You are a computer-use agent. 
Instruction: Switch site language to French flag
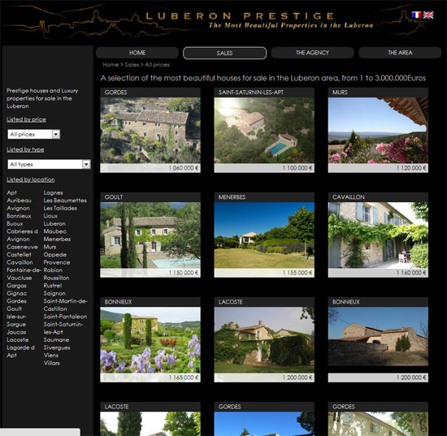(416, 15)
